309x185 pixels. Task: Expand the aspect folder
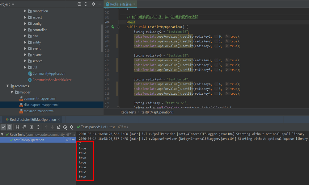tap(25, 17)
